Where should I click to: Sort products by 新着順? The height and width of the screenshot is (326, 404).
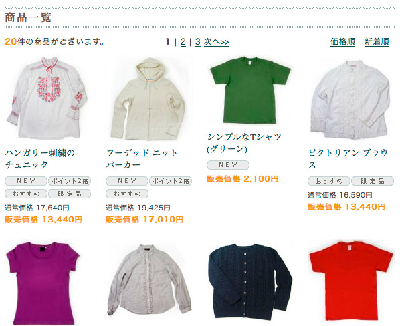(x=377, y=41)
